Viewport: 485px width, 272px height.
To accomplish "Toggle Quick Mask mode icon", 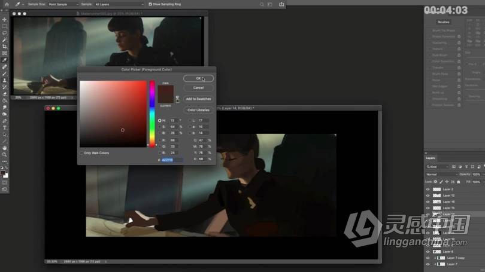I will click(x=4, y=183).
